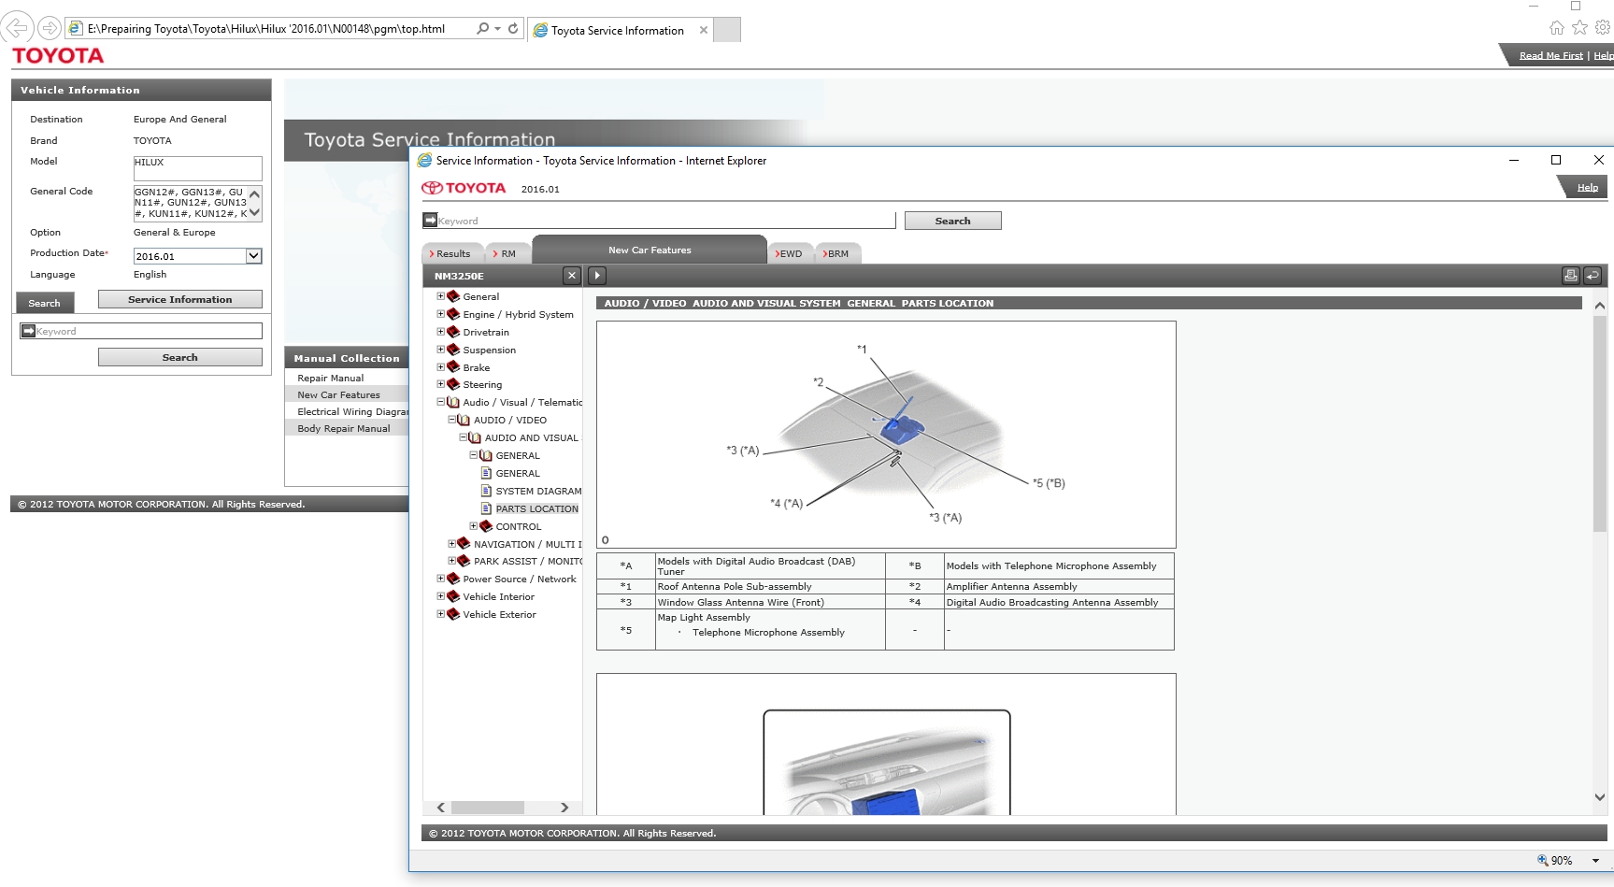Select the New Car Features tab

tap(650, 250)
